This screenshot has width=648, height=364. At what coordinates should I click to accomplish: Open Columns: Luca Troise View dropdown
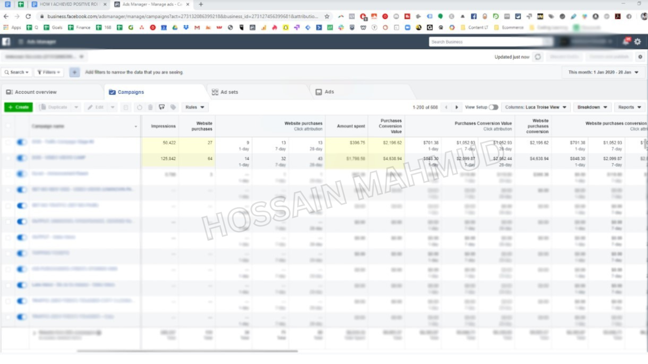(536, 107)
